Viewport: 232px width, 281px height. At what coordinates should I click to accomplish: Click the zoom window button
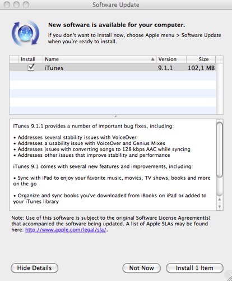pyautogui.click(x=26, y=4)
